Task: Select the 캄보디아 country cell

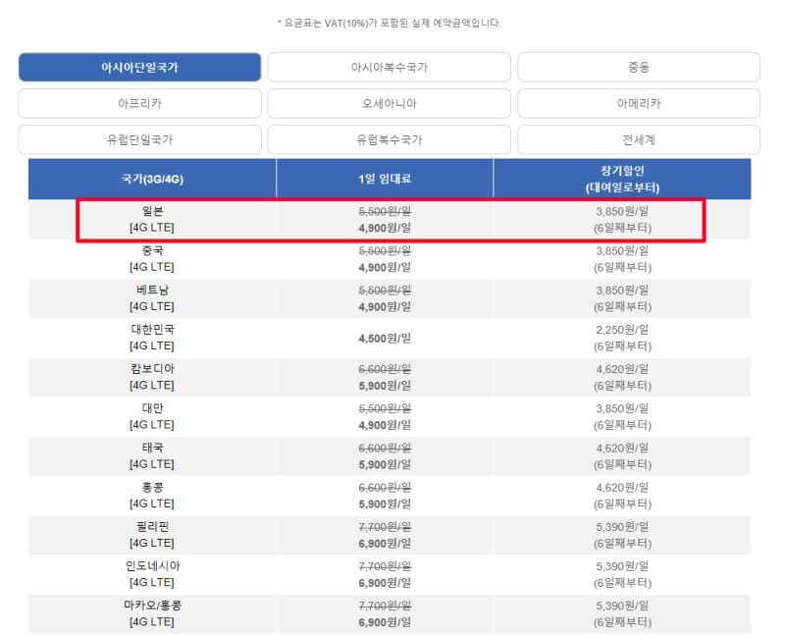Action: (152, 377)
